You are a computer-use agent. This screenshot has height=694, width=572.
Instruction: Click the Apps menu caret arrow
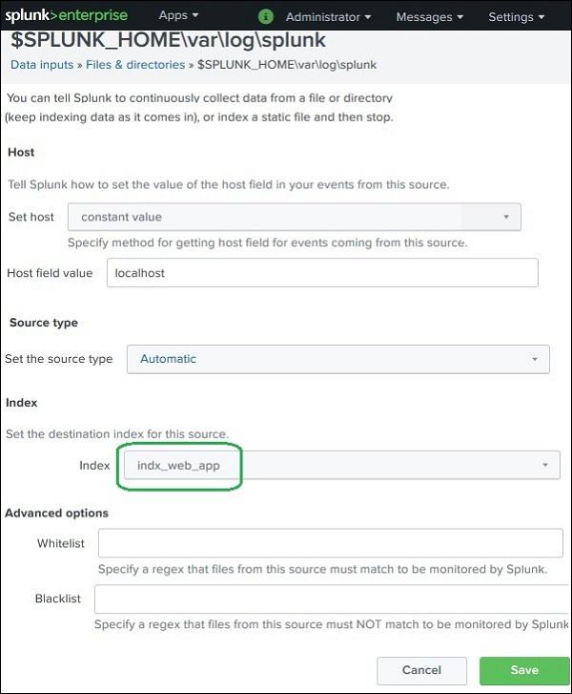tap(194, 15)
